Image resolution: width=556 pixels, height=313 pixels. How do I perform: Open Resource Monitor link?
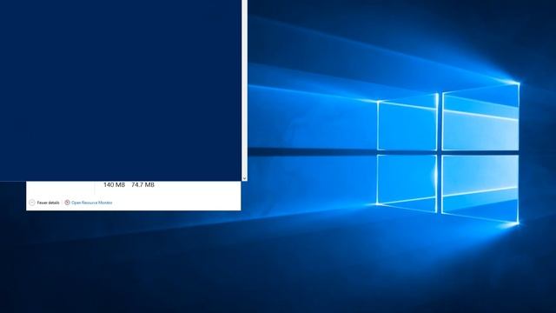92,203
